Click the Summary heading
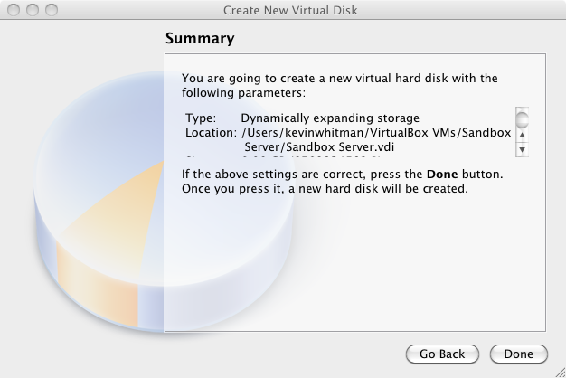Viewport: 566px width, 378px height. 200,38
